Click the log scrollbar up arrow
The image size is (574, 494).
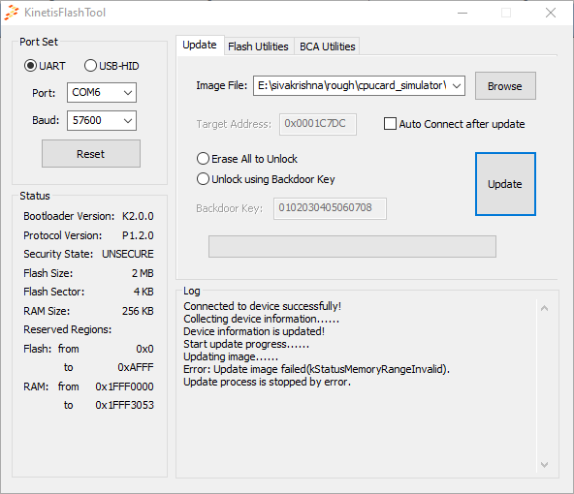[544, 308]
